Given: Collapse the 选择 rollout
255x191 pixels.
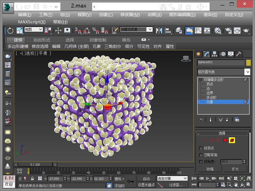Looking at the screenshot, I should (222, 133).
